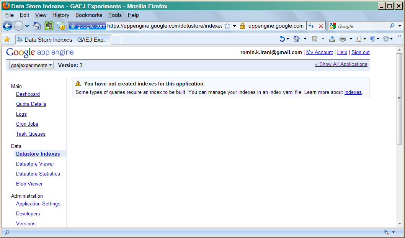Click the RSS feeds icon

click(x=315, y=39)
